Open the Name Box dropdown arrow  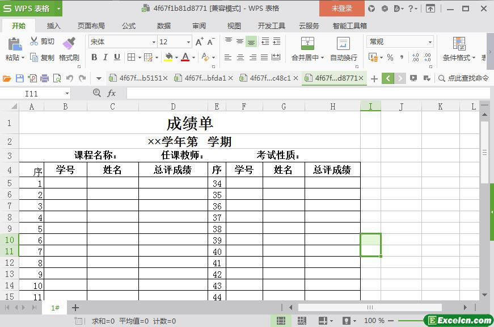click(x=67, y=93)
